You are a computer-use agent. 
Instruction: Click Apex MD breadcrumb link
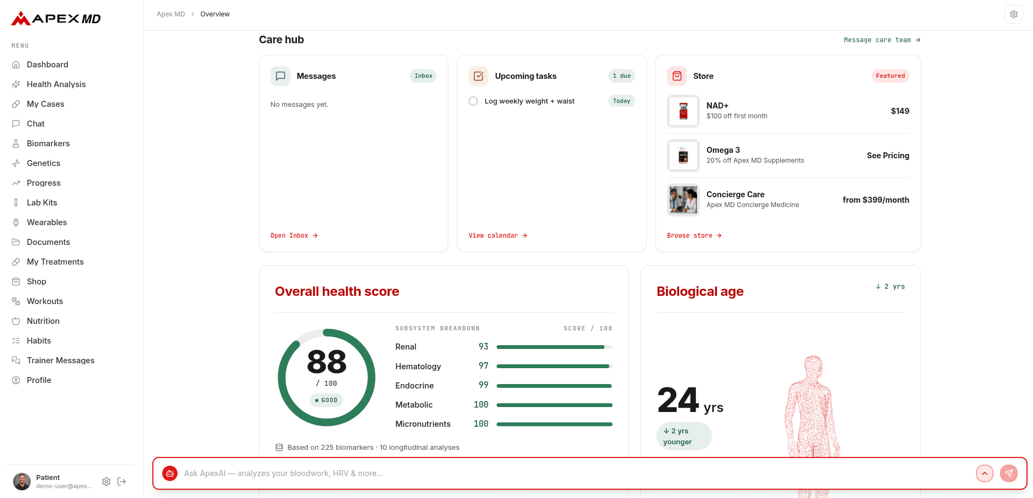click(x=171, y=14)
